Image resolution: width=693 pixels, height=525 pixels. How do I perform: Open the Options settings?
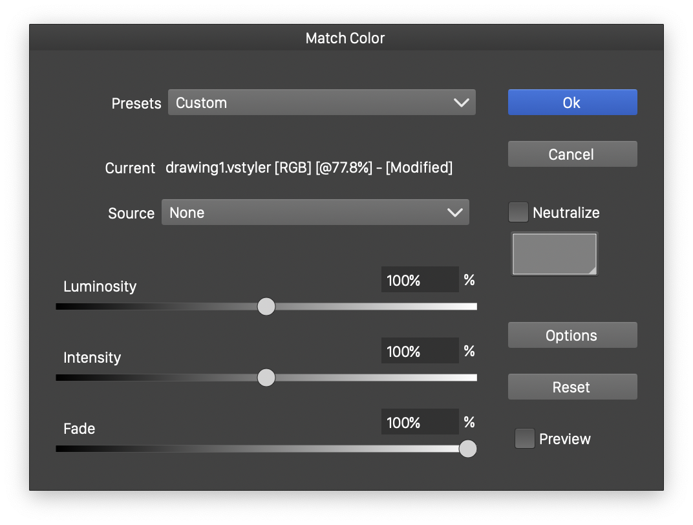click(x=572, y=335)
